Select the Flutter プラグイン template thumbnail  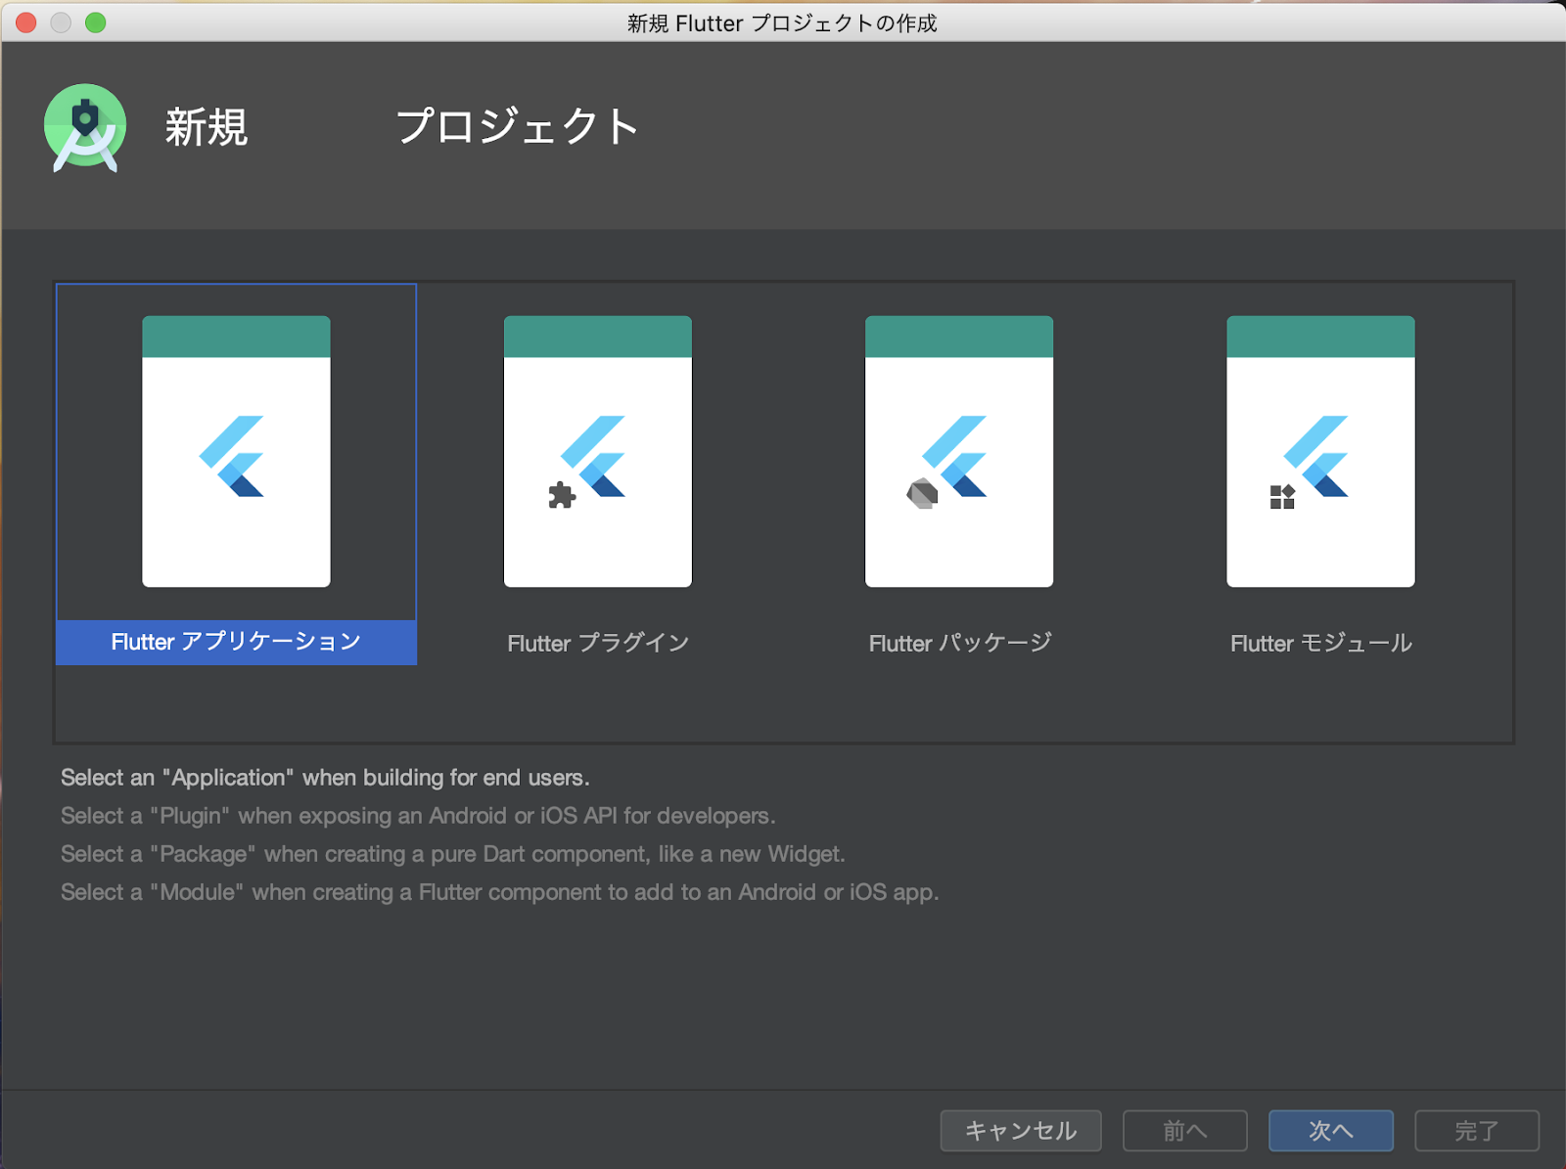point(597,451)
